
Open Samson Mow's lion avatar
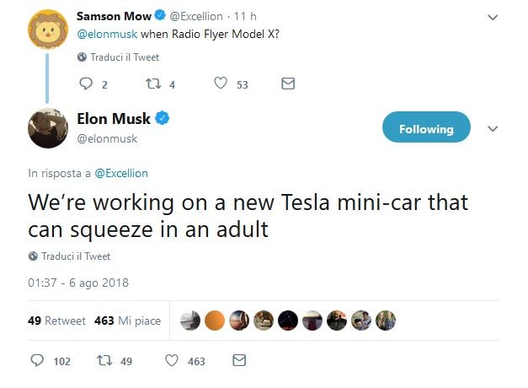coord(49,30)
